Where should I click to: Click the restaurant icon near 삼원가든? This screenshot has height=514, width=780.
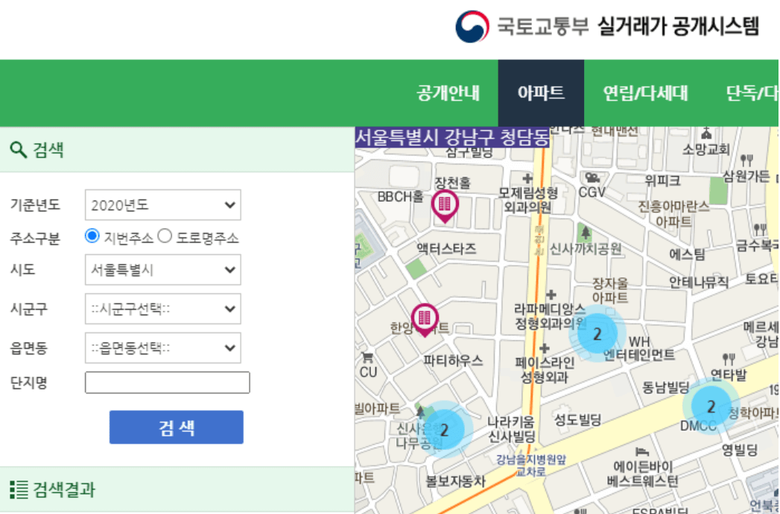tap(746, 160)
